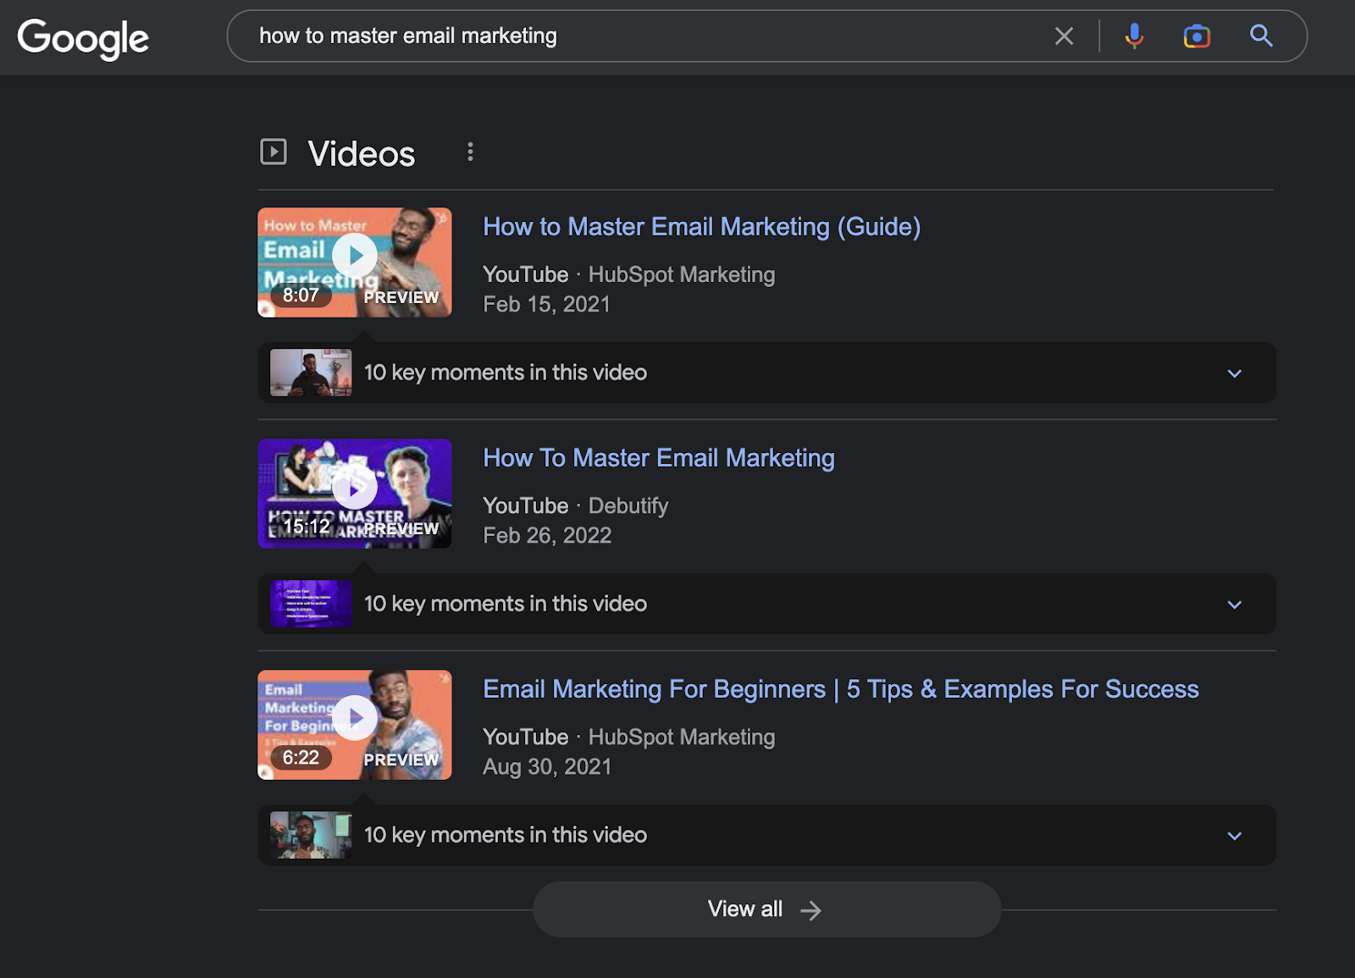1355x978 pixels.
Task: Play the 6:22 Email Marketing For Beginners thumbnail
Action: pyautogui.click(x=355, y=725)
